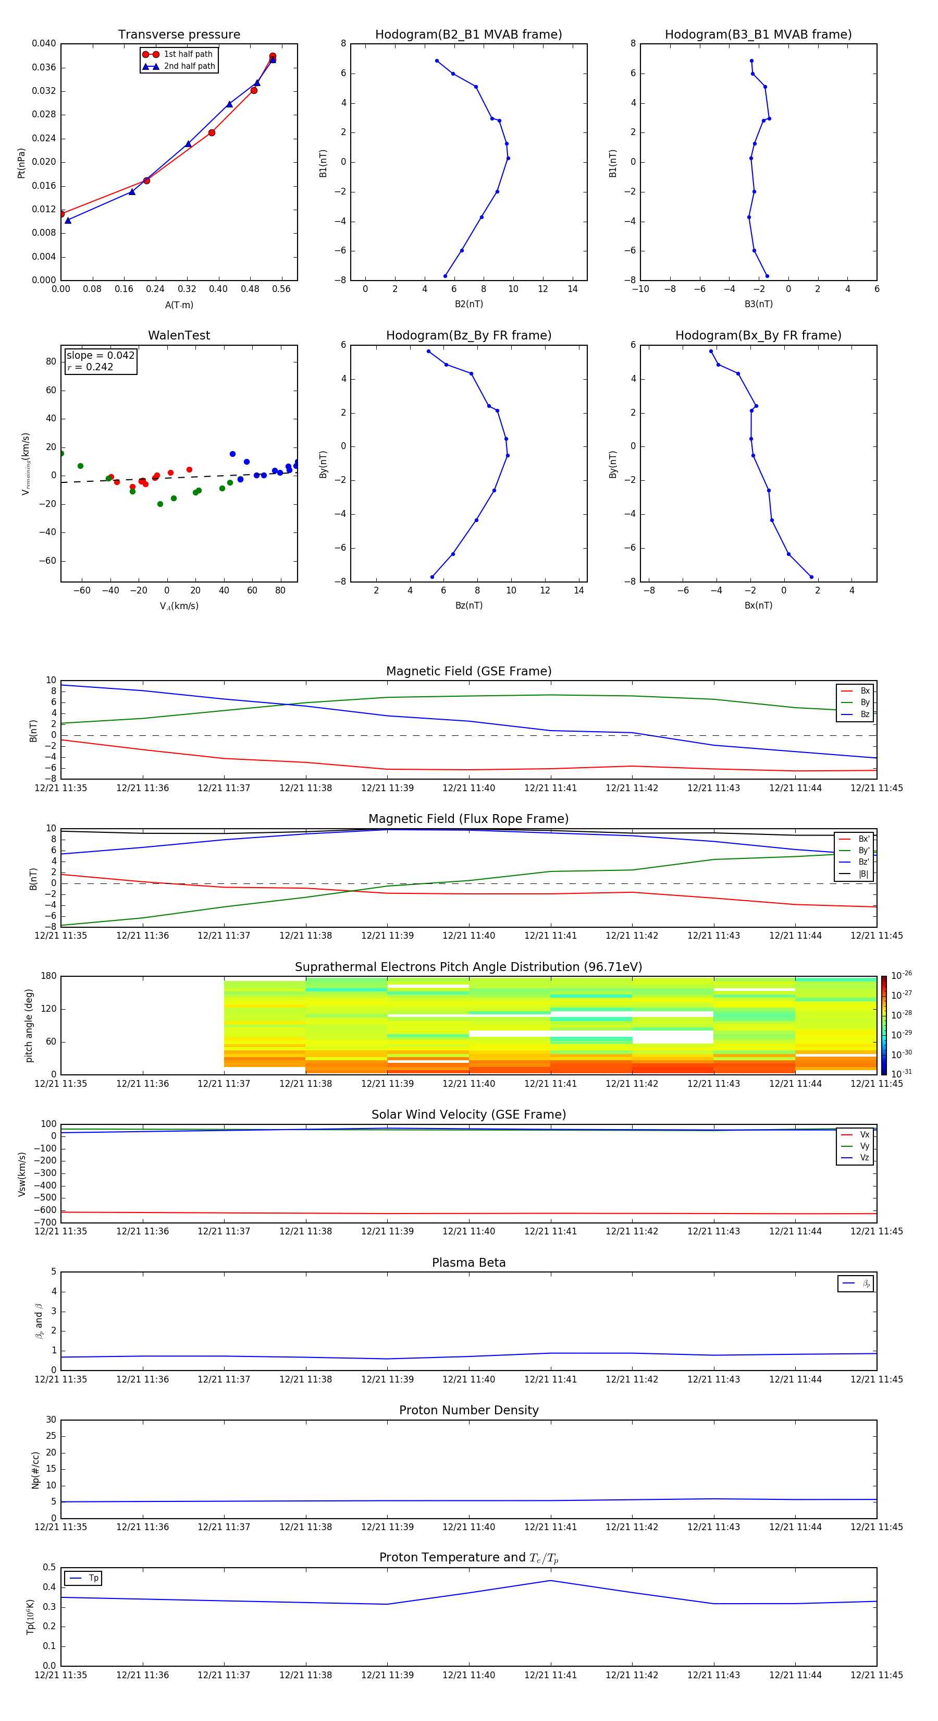Screen dimensions: 938x1721
Task: Click '2nd half path' legend entry
Action: 179,66
